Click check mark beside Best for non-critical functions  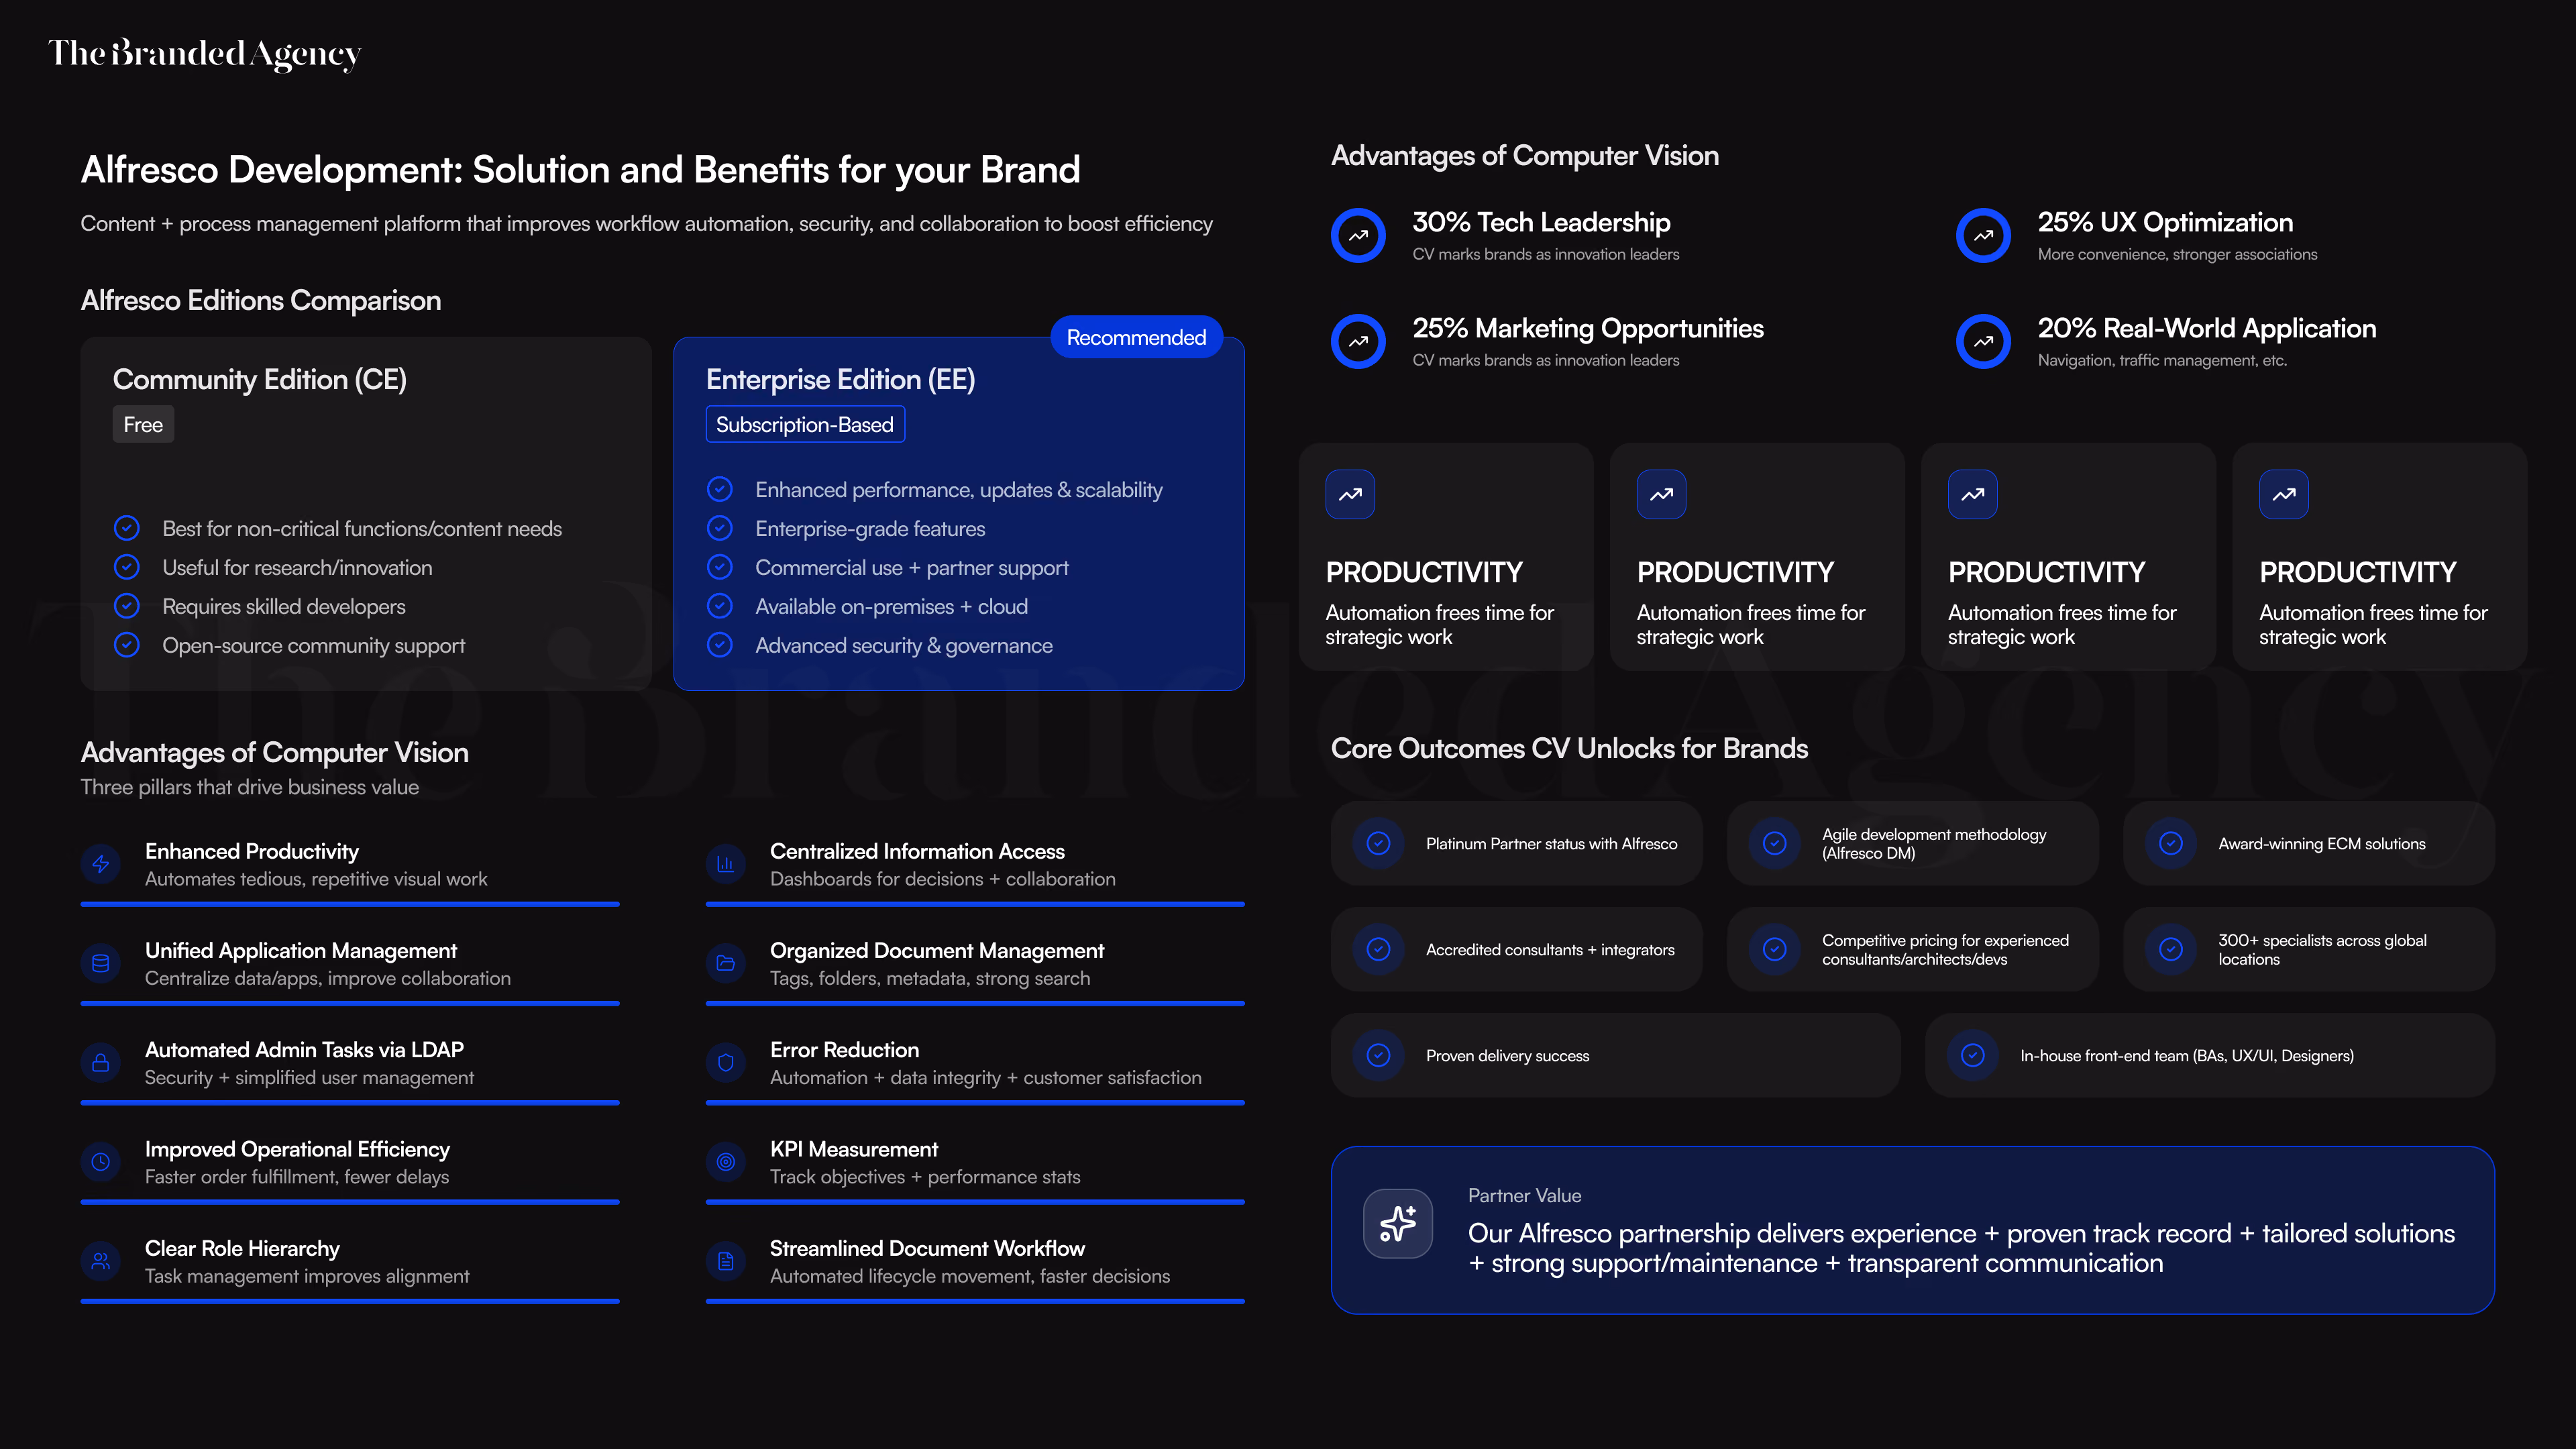127,528
